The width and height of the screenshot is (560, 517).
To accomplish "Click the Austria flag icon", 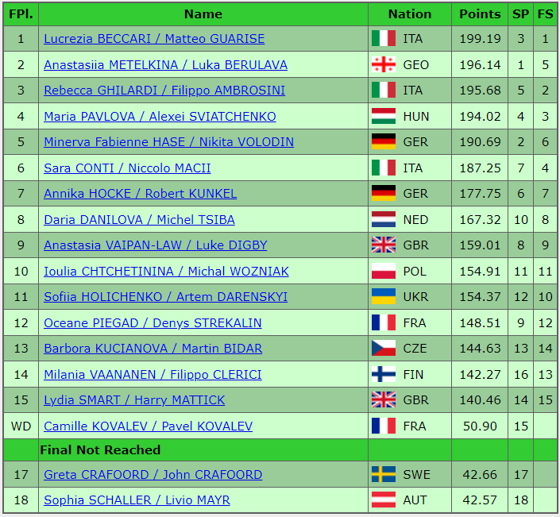I will tap(383, 500).
